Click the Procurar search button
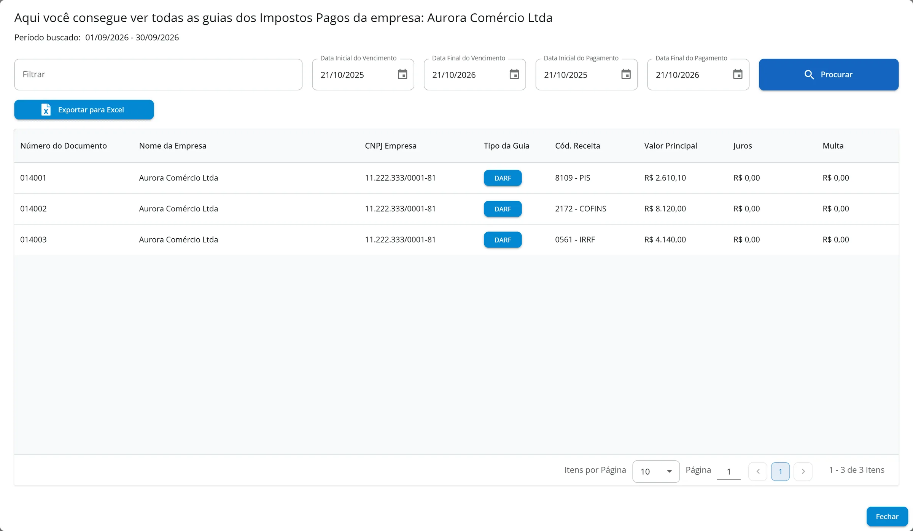This screenshot has width=913, height=531. pos(829,74)
